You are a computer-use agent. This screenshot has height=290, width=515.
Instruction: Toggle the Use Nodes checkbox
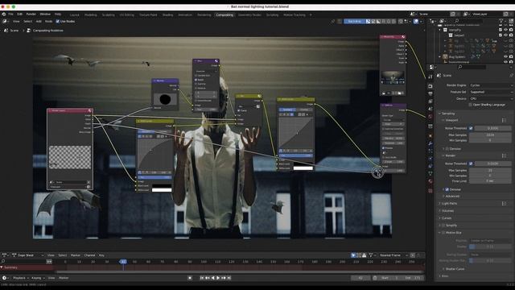(x=57, y=22)
